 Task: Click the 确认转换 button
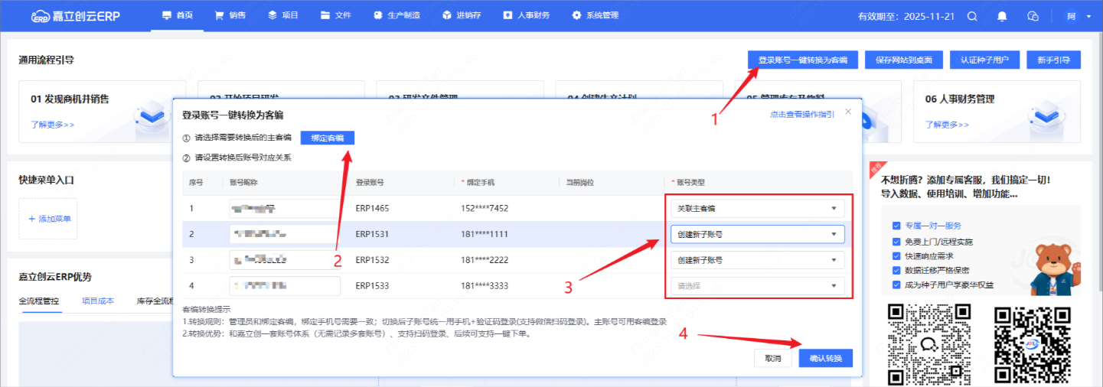pyautogui.click(x=825, y=359)
